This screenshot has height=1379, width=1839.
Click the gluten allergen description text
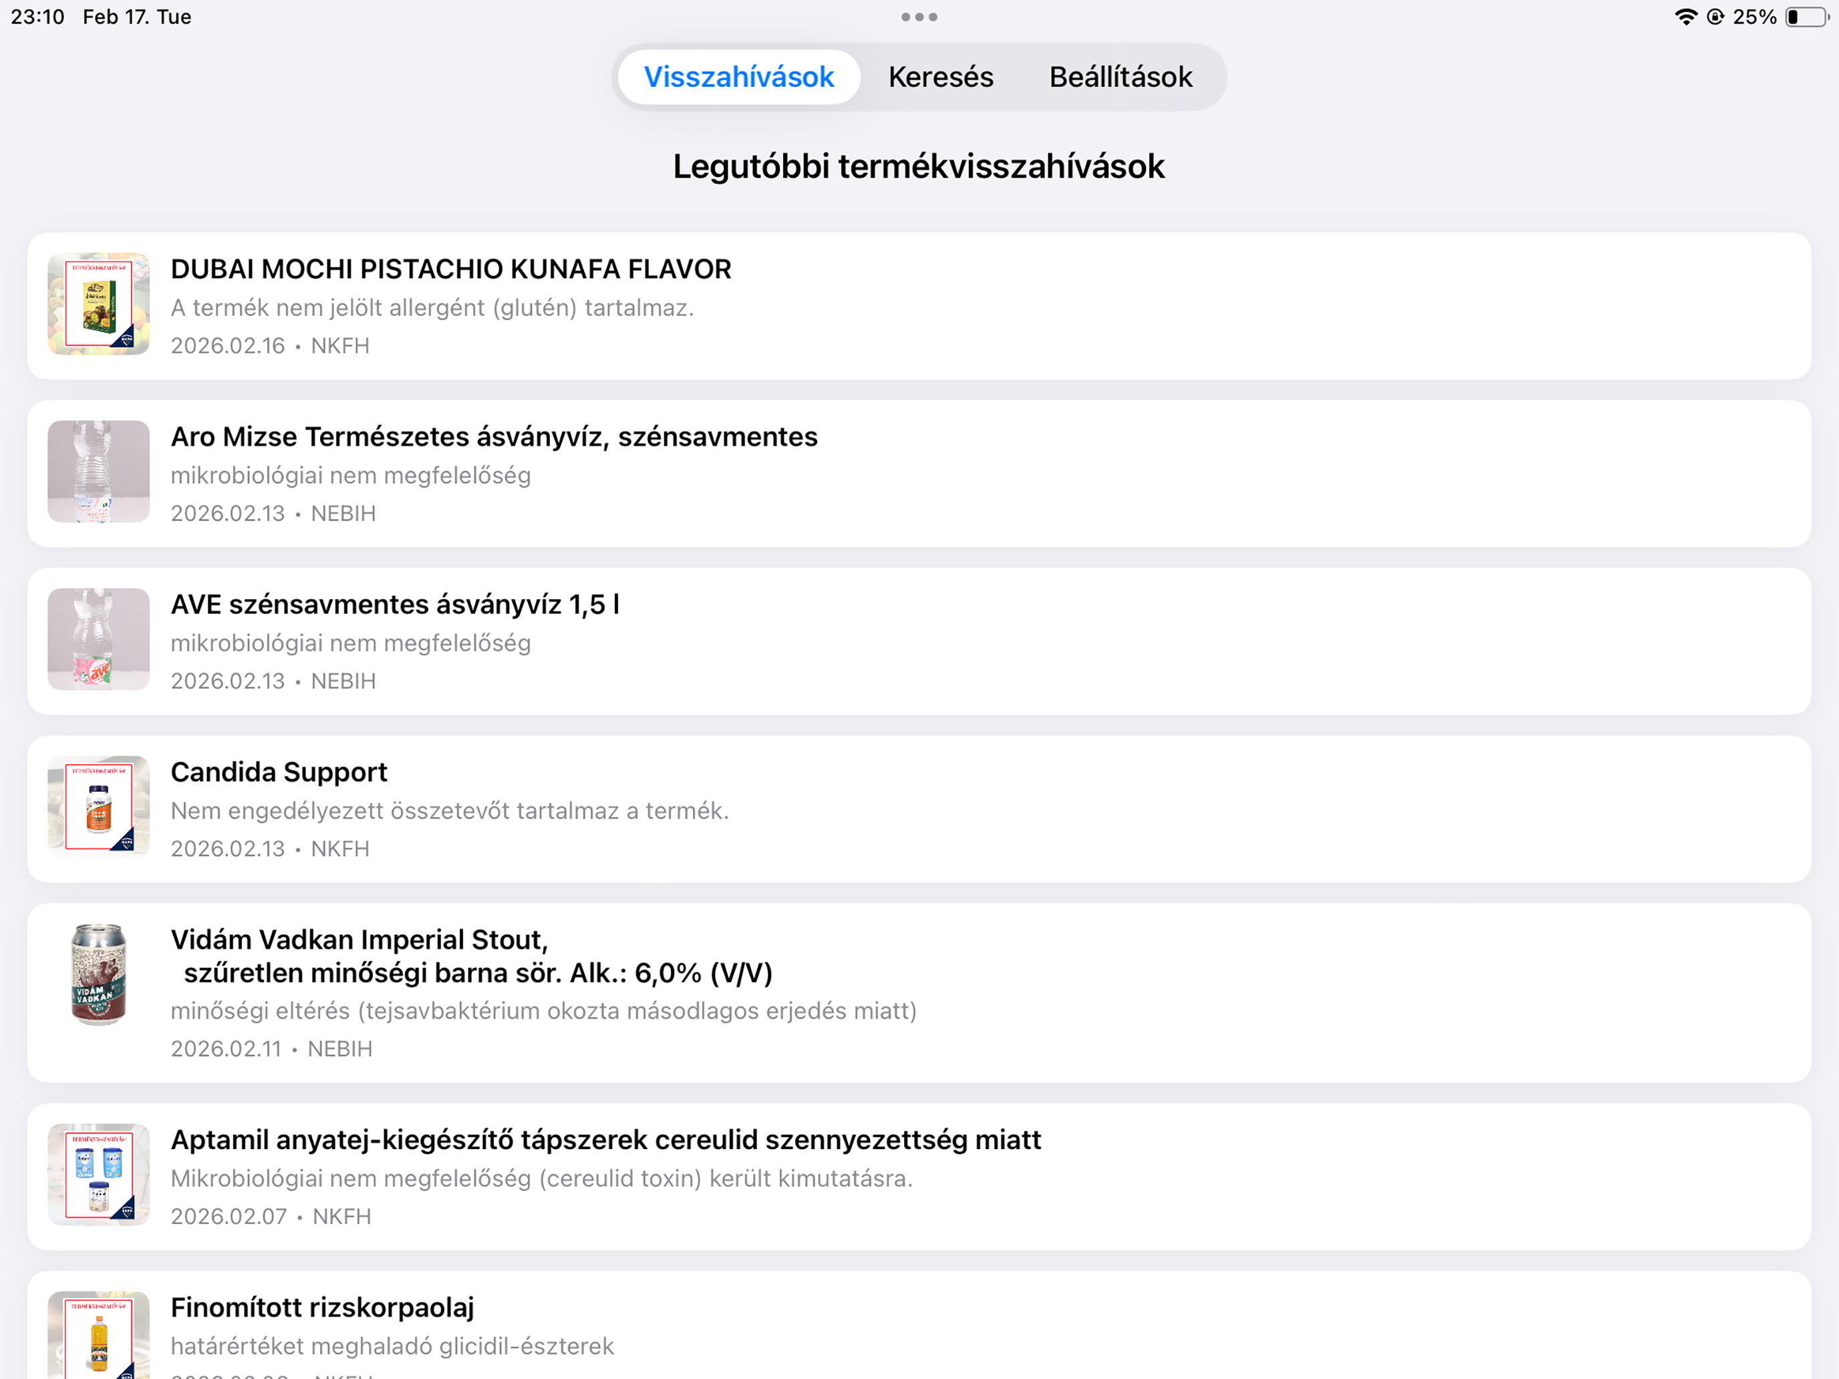432,307
